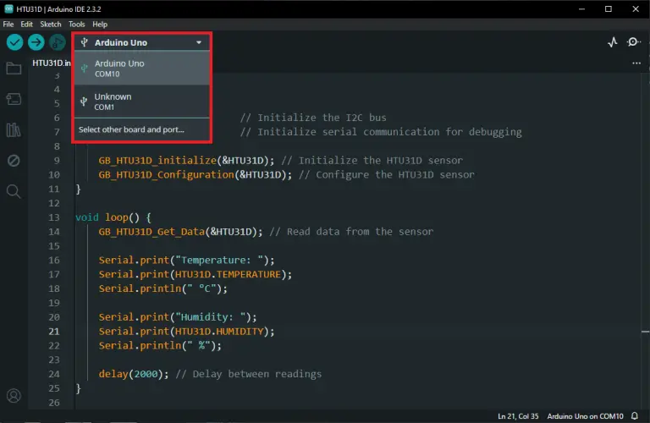The image size is (650, 423).
Task: Click the three-dots tab options icon
Action: (636, 63)
